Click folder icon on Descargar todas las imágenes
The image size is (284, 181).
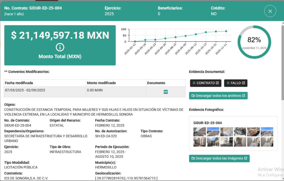[193, 158]
